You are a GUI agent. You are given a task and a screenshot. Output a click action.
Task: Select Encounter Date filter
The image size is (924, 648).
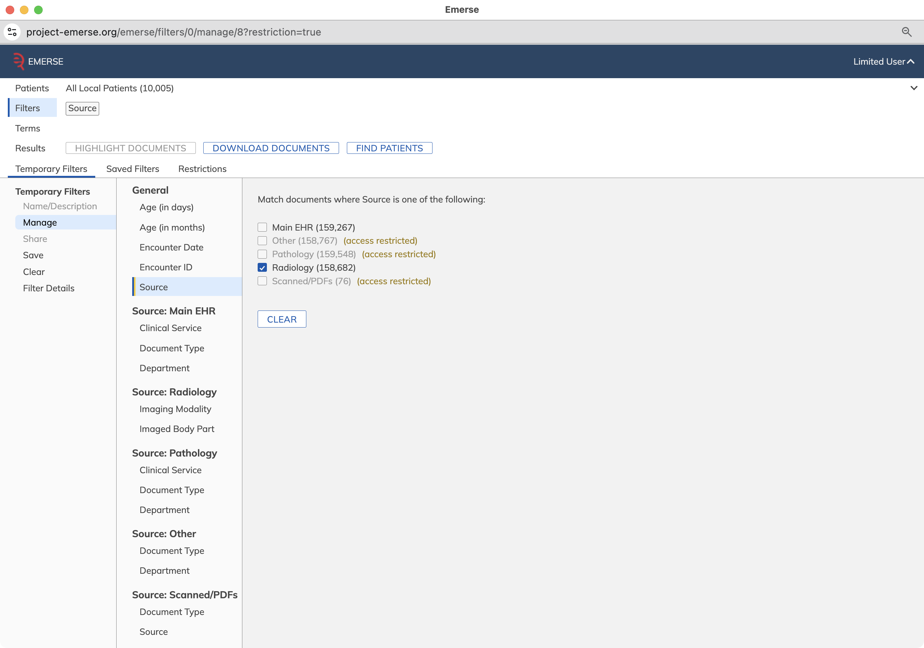171,247
